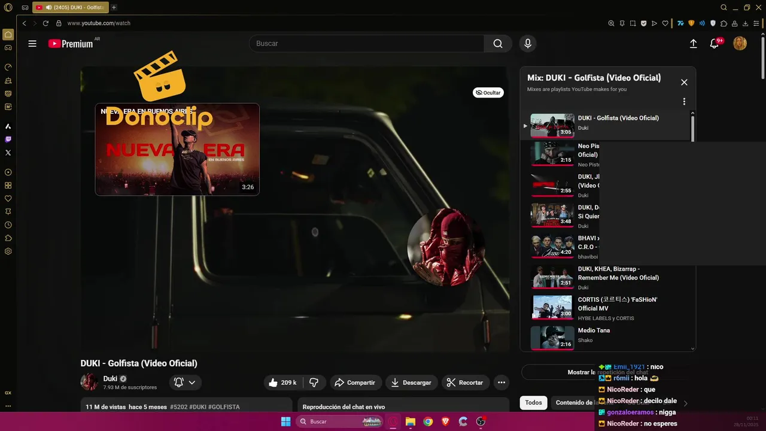Open the subscription notification bell dropdown

(184, 383)
